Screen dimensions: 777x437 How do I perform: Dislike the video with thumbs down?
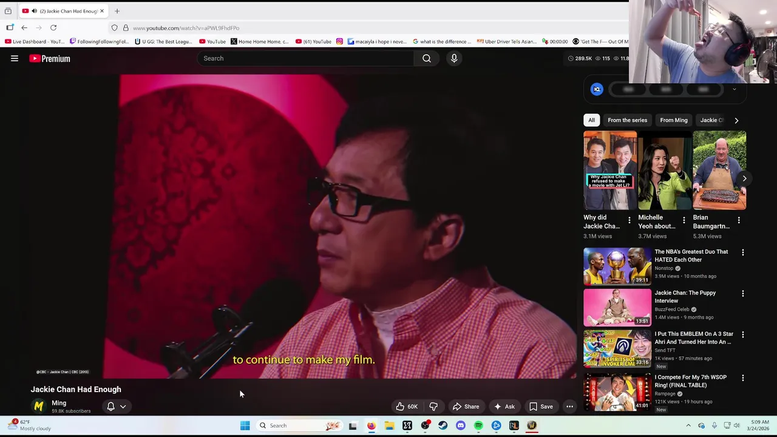click(433, 407)
